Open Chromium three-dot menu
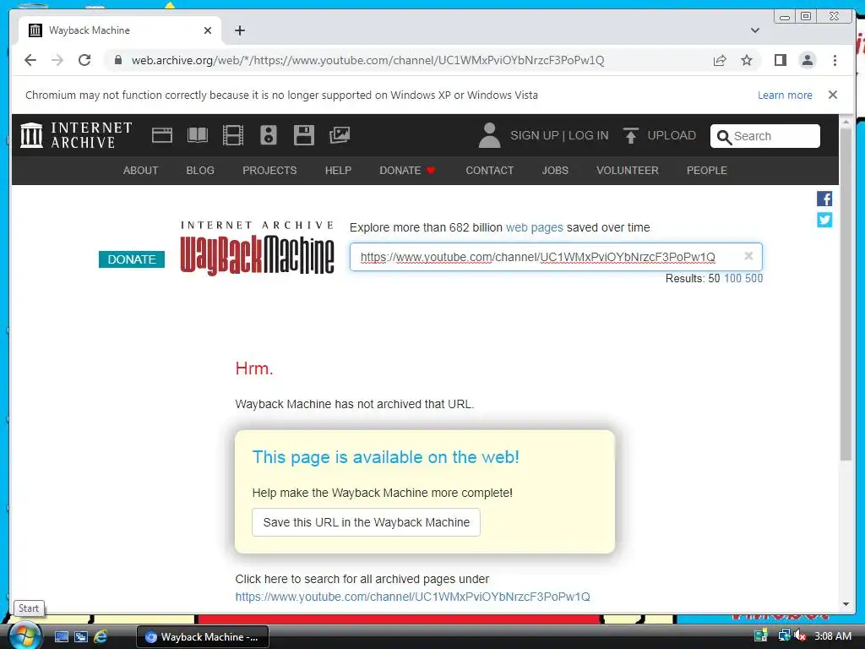 835,60
